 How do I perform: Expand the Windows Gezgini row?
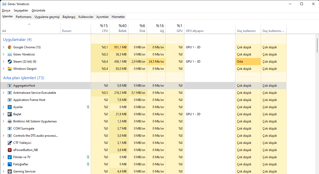(x=3, y=69)
